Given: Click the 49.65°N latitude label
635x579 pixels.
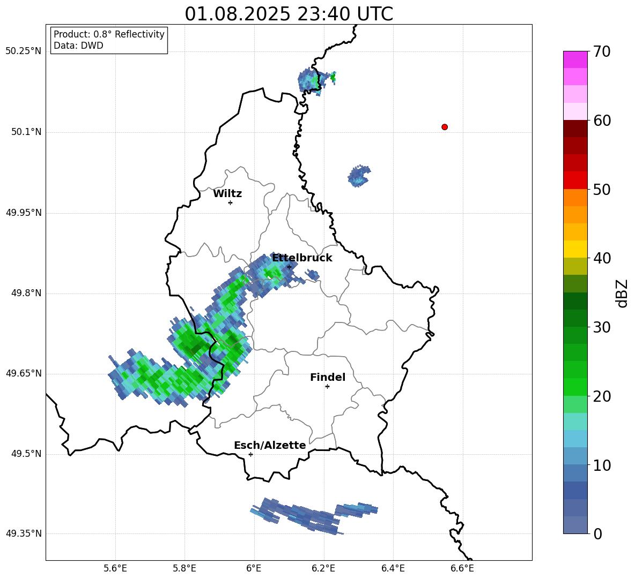Looking at the screenshot, I should point(24,373).
